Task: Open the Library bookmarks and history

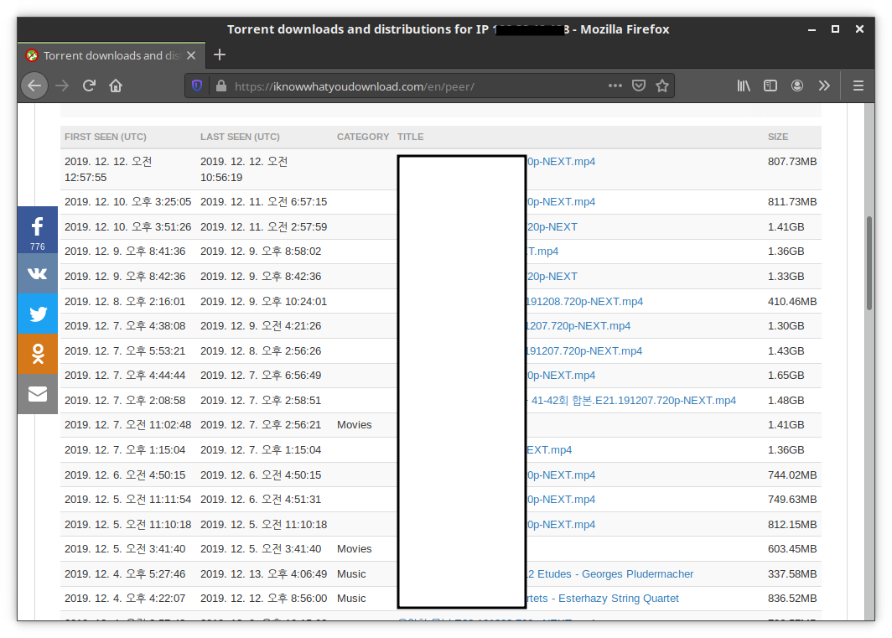Action: [744, 86]
